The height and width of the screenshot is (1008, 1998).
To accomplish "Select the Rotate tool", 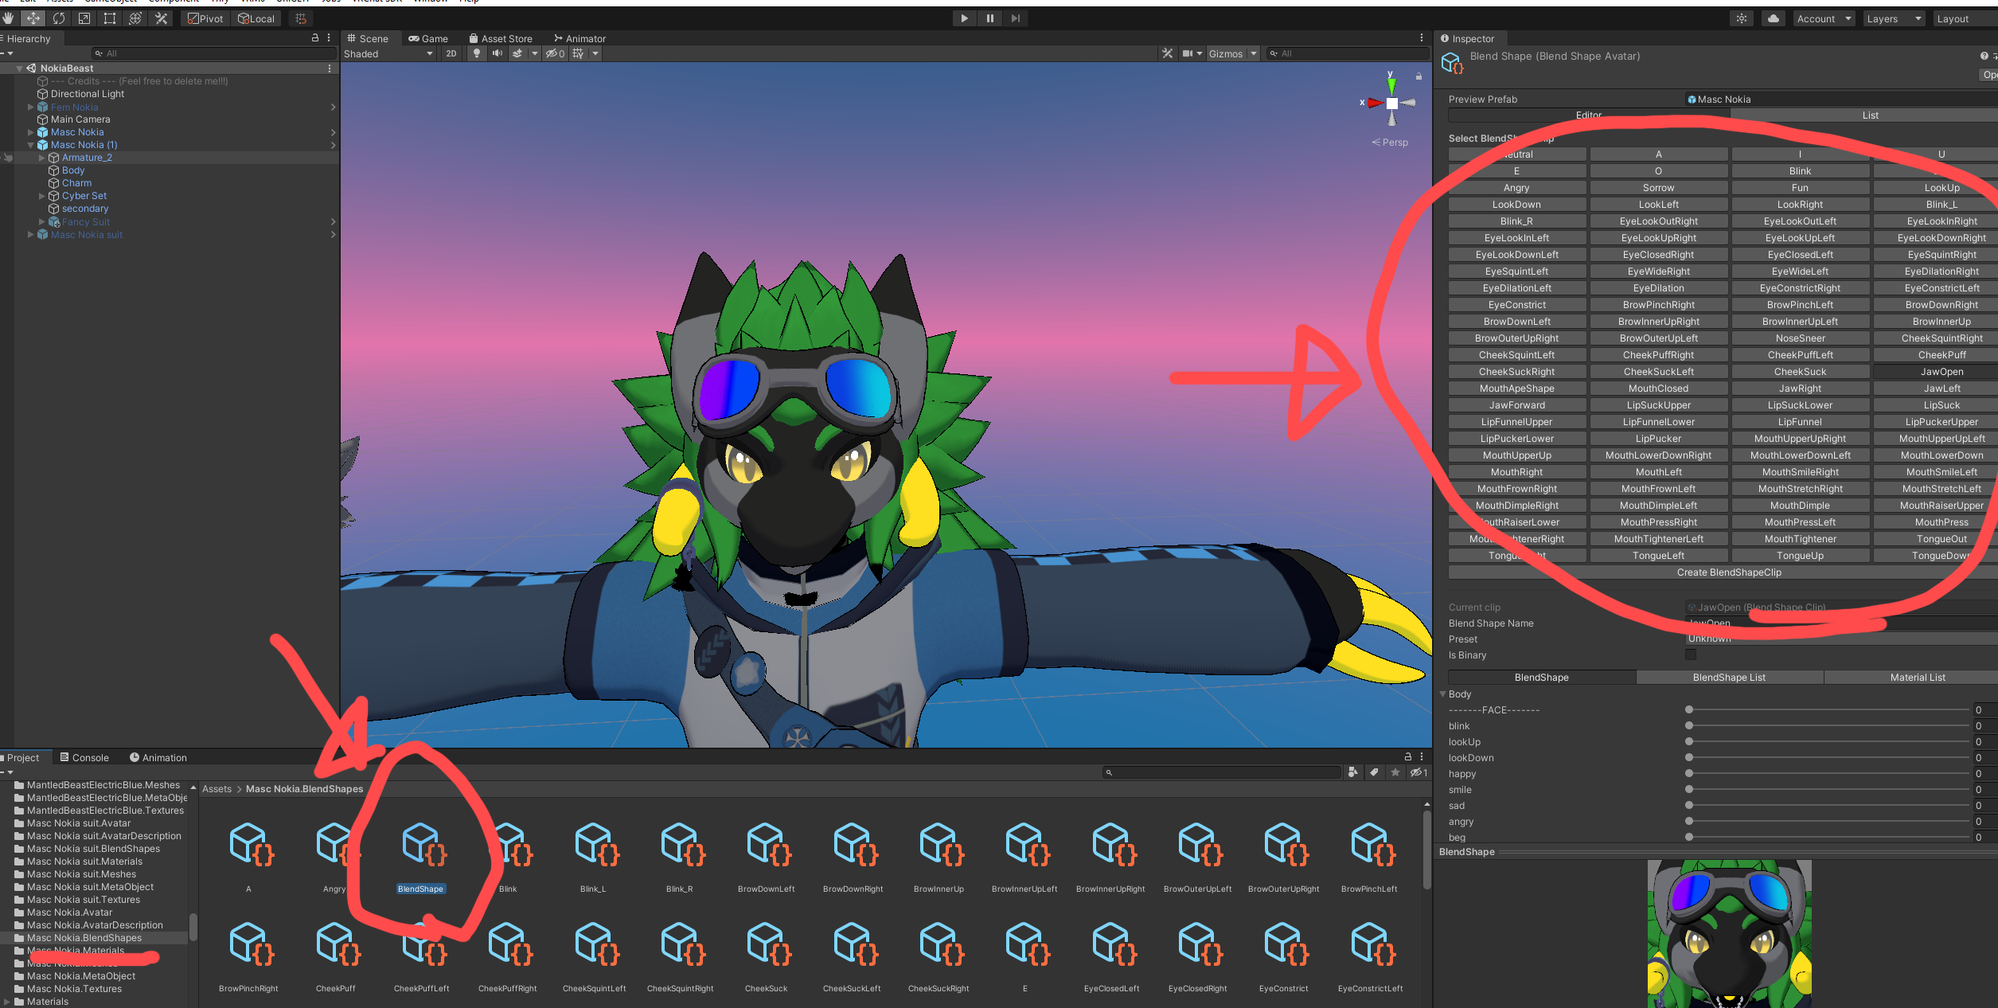I will 59,18.
